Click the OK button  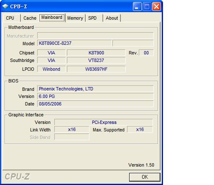[145, 177]
